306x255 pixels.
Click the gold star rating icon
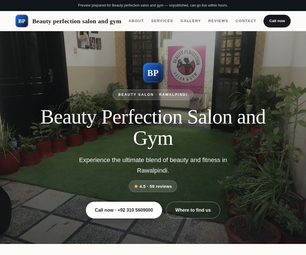click(x=136, y=186)
